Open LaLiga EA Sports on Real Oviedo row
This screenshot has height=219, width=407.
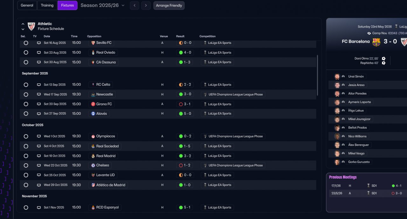point(217,52)
